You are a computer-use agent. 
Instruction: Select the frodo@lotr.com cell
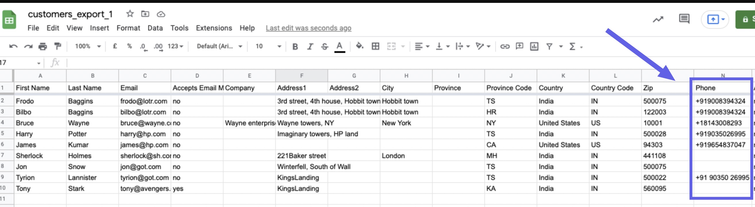tap(145, 101)
